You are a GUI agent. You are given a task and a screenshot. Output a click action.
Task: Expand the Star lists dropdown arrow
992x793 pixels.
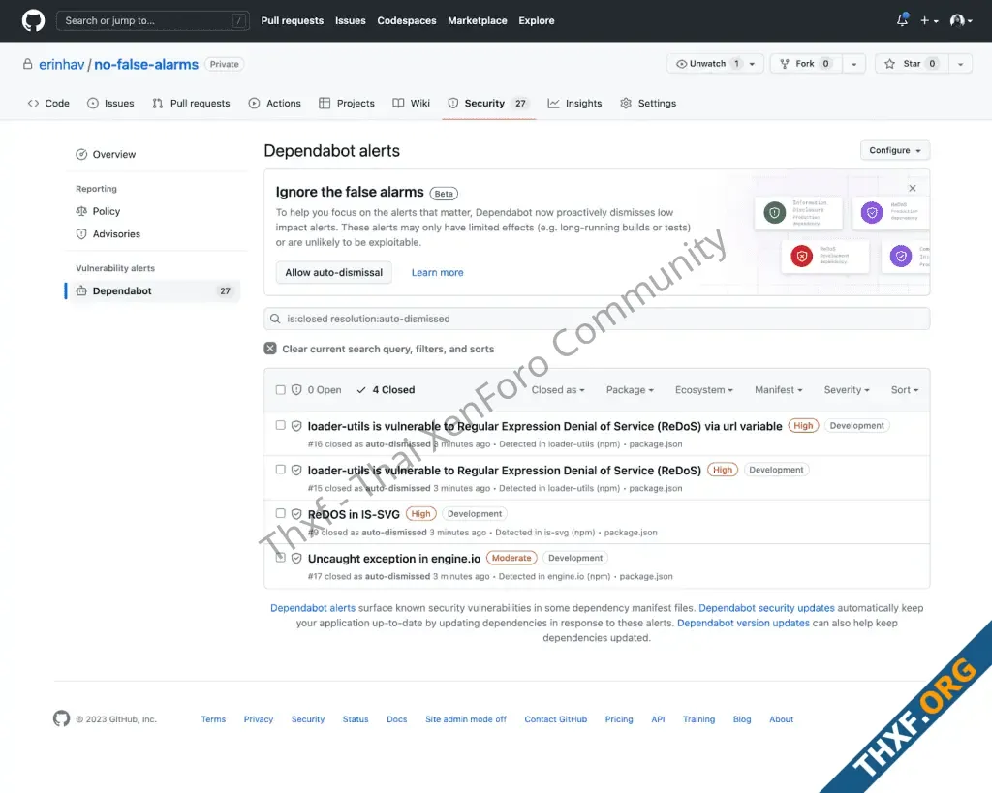(960, 64)
